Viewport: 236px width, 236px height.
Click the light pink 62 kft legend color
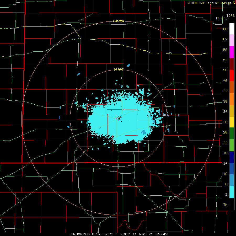tap(232, 40)
